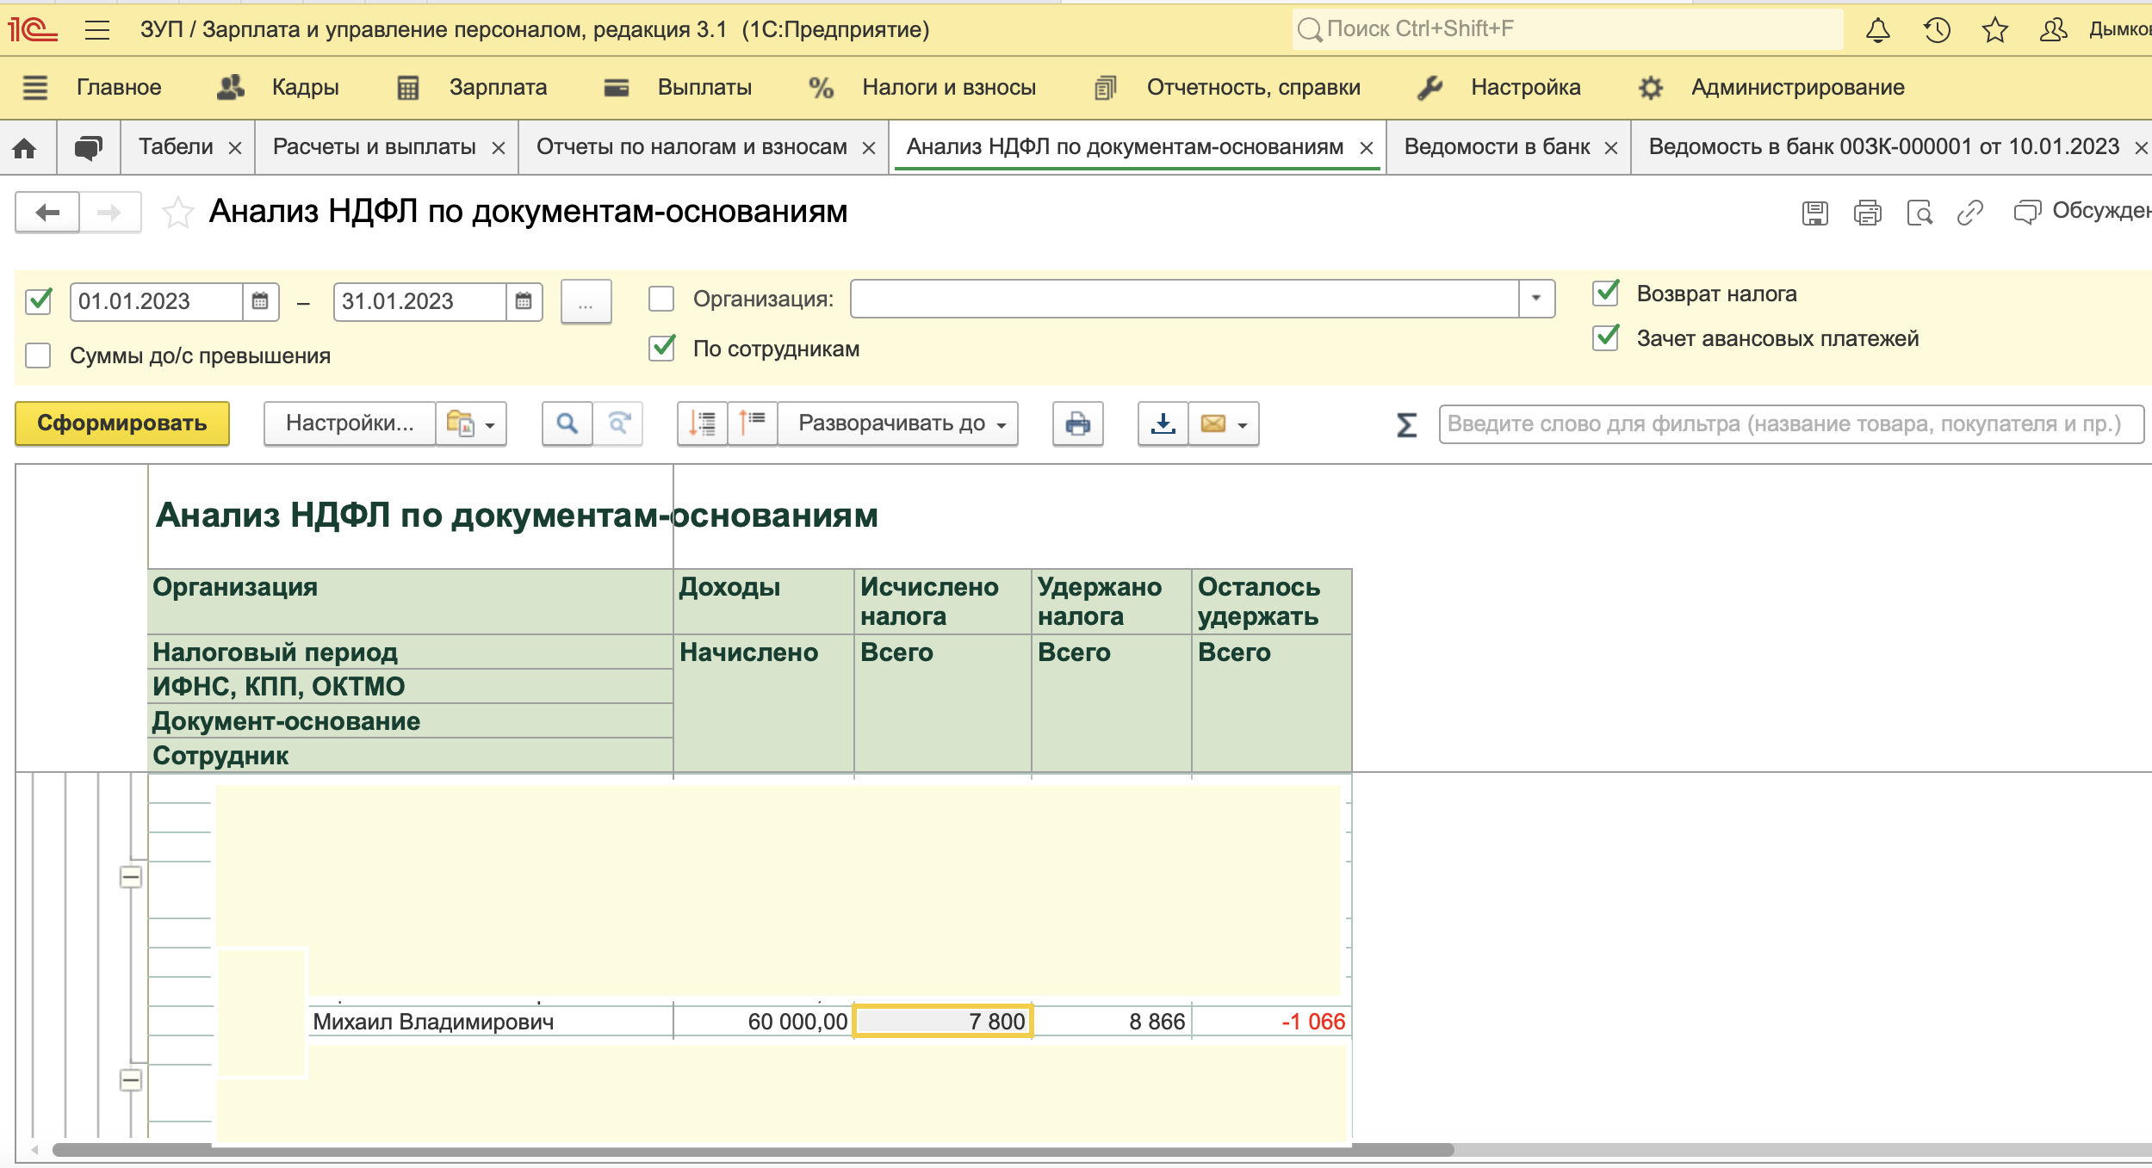Open Разворачивать до dropdown
The height and width of the screenshot is (1168, 2152).
(898, 423)
